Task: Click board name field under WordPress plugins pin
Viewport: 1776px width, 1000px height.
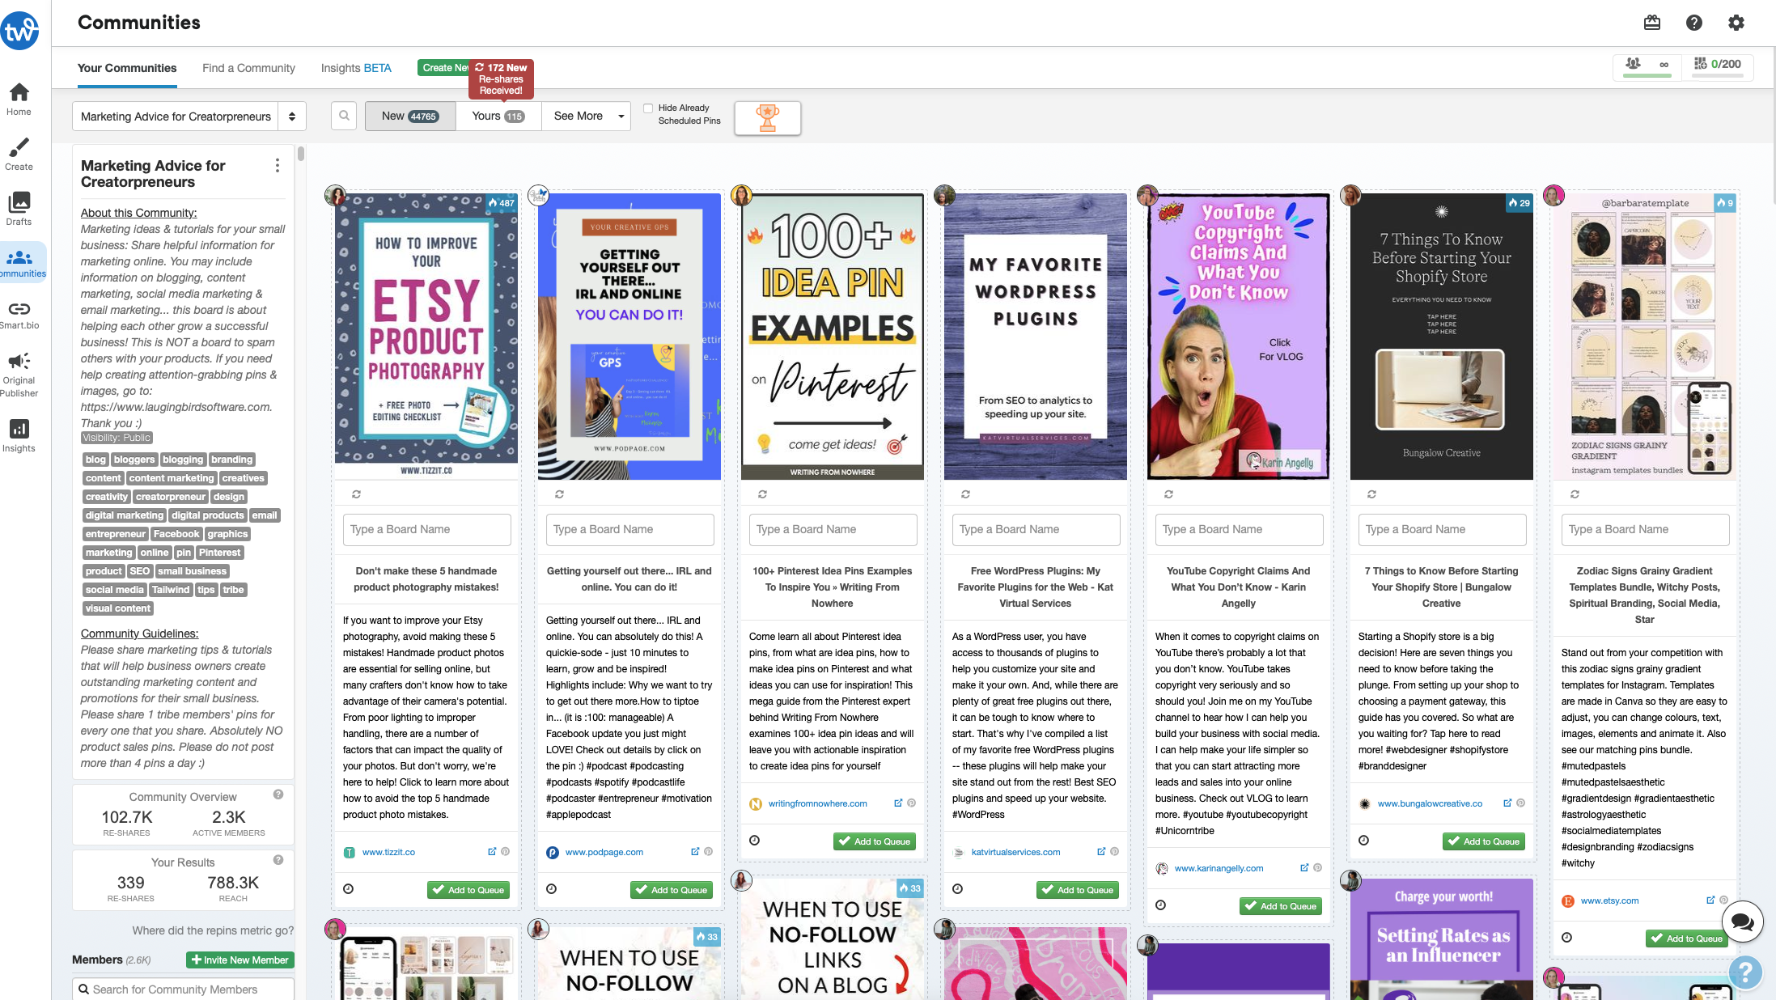Action: click(x=1036, y=529)
